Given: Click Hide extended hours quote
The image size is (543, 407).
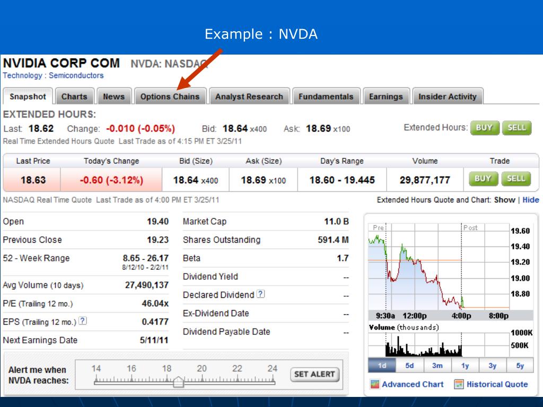Looking at the screenshot, I should (x=530, y=200).
